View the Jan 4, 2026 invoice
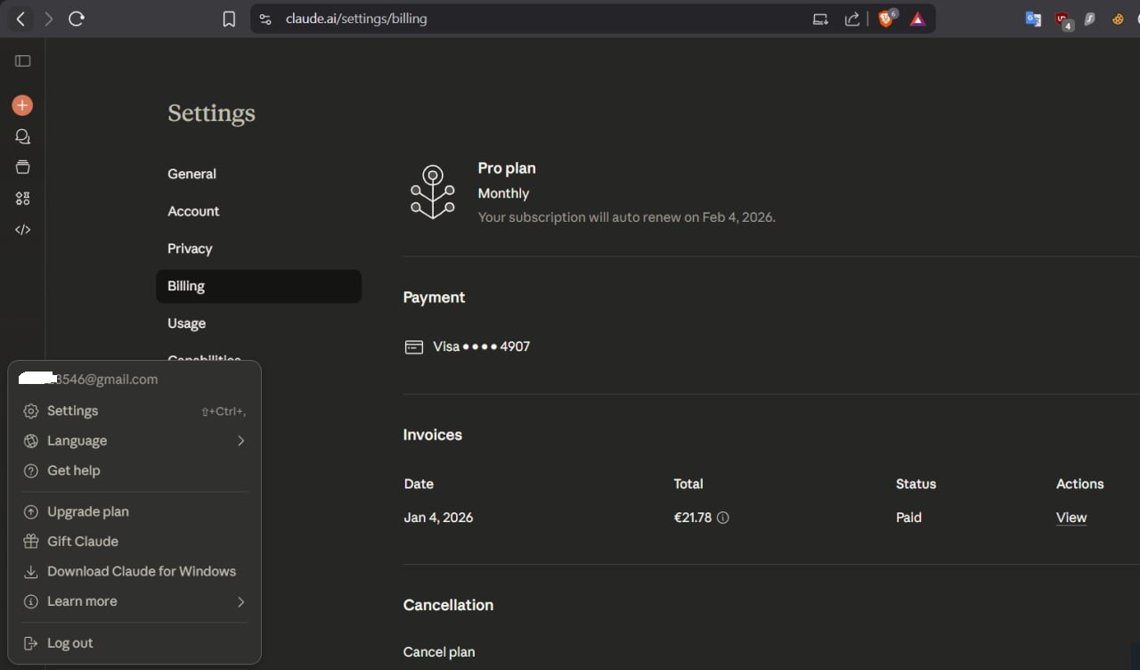Image resolution: width=1140 pixels, height=670 pixels. tap(1071, 518)
